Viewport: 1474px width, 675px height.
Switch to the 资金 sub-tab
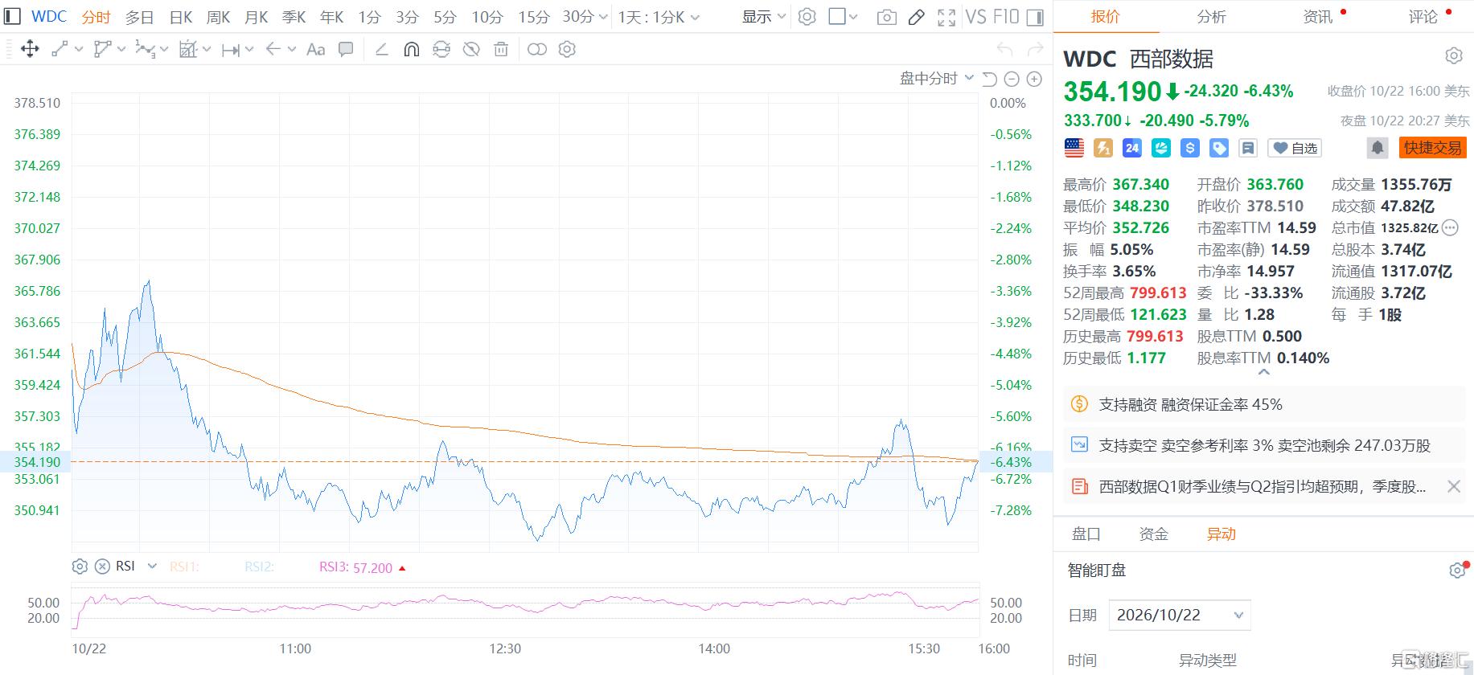pos(1153,534)
